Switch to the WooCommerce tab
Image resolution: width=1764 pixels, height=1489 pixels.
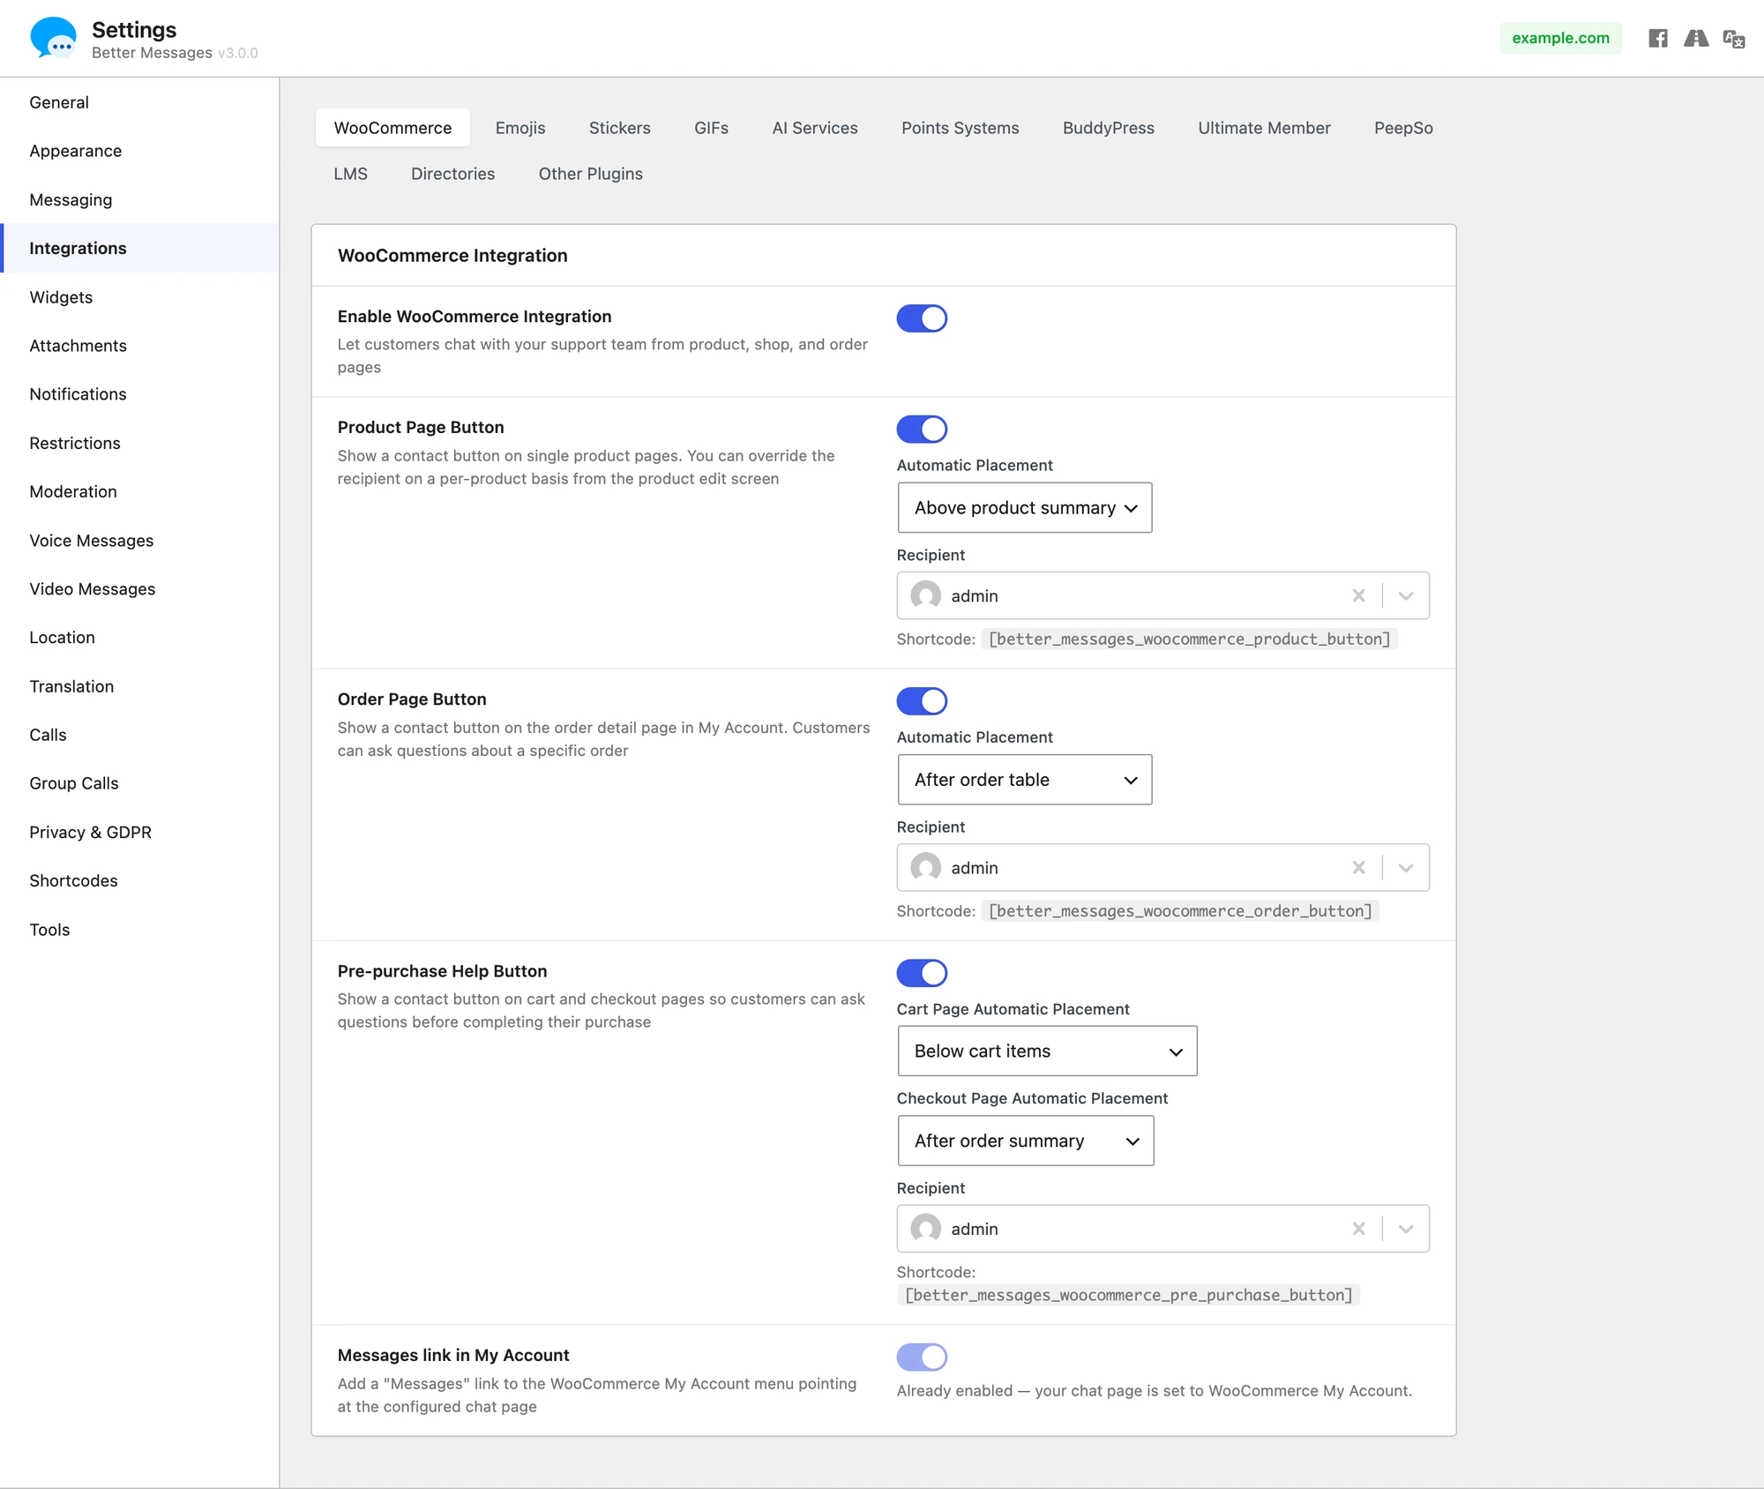tap(392, 128)
